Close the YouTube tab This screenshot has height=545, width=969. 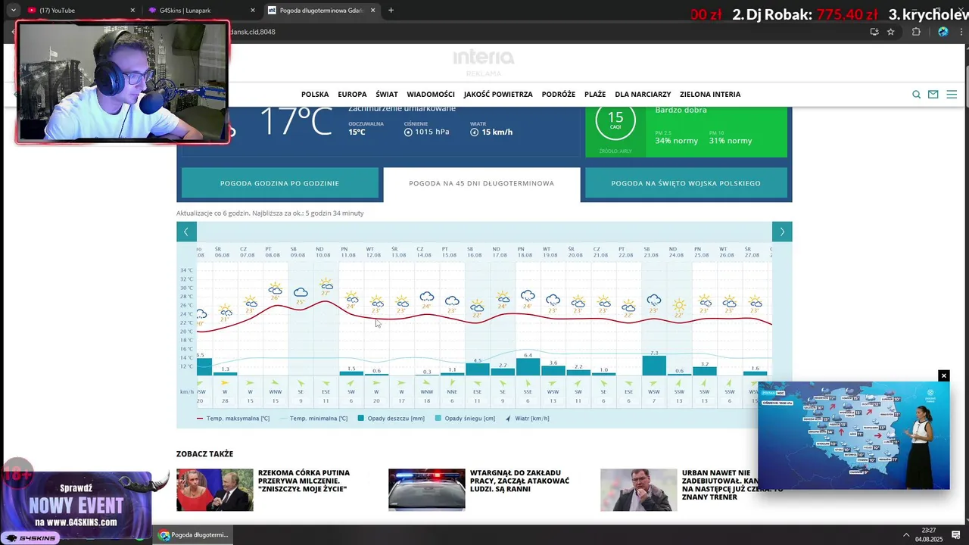click(x=132, y=11)
